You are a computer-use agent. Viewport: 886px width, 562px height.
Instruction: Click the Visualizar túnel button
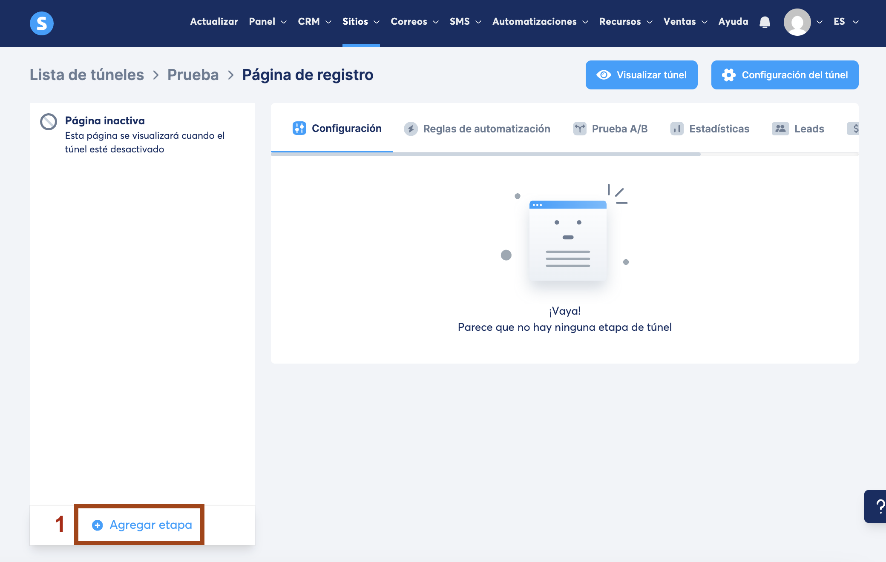(x=641, y=75)
